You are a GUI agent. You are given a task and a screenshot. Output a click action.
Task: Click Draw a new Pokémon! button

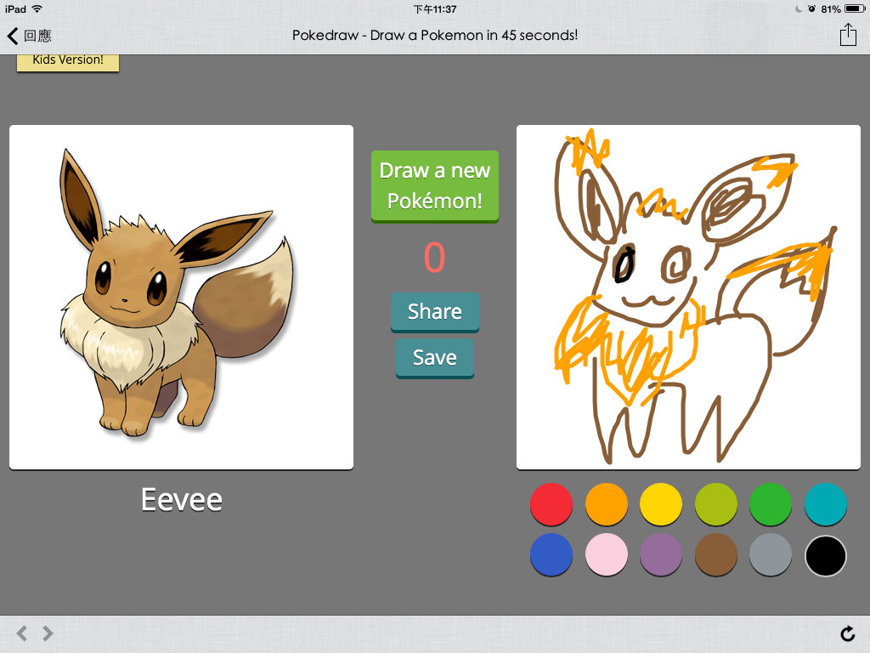[434, 186]
